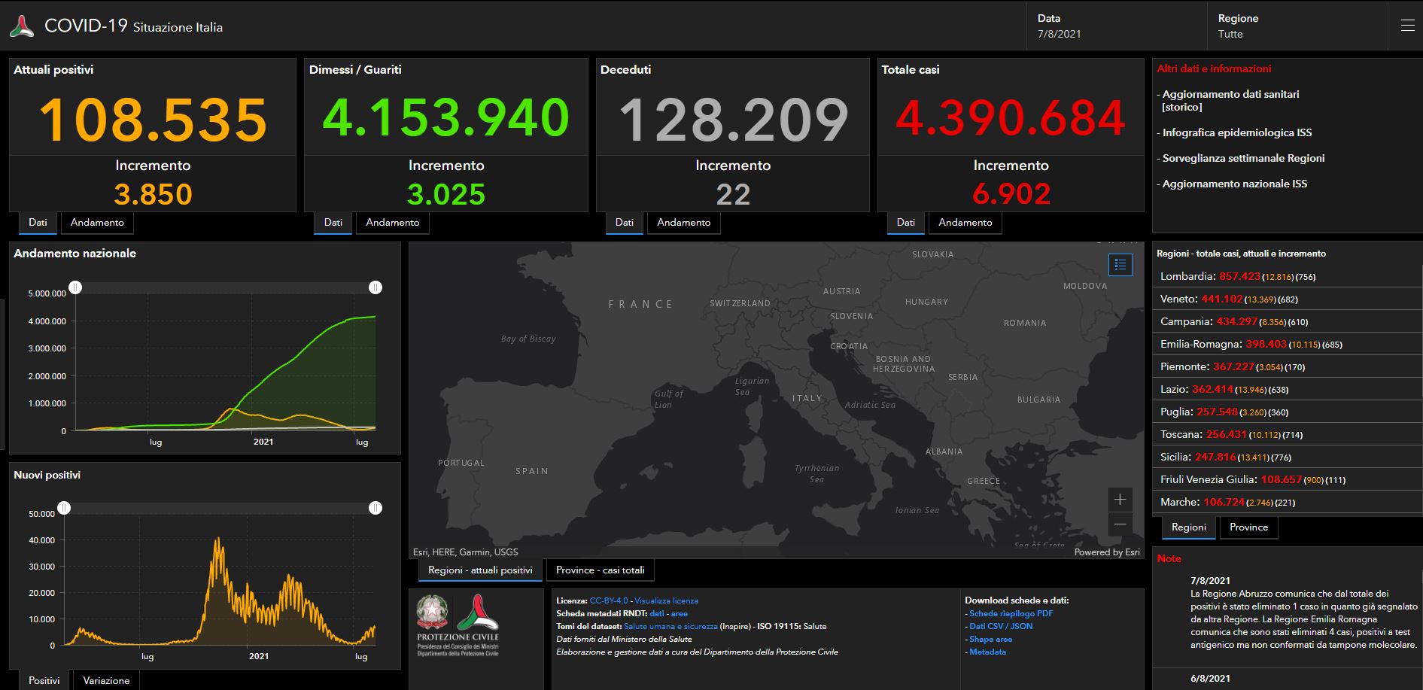Grab right slider handle of Nuovi positivi chart

[x=375, y=509]
